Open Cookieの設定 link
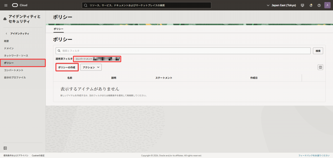333x158 pixels. 38,155
